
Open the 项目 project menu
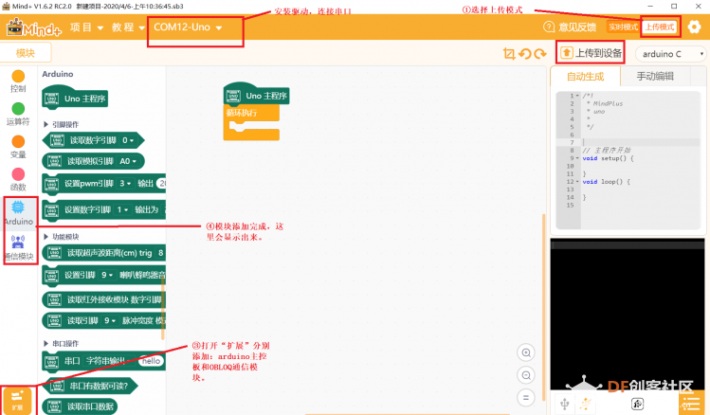(x=86, y=27)
